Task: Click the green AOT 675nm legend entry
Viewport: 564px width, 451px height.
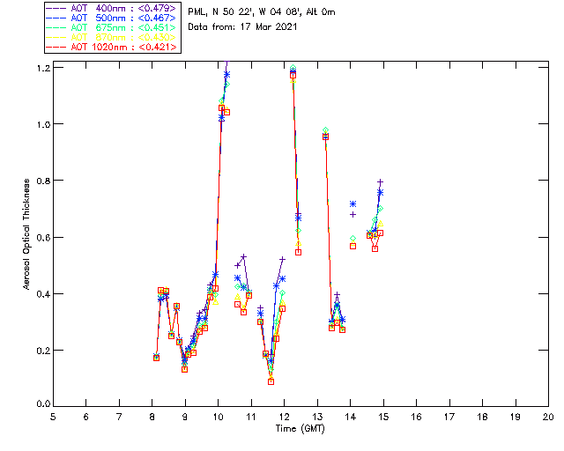Action: tap(113, 28)
